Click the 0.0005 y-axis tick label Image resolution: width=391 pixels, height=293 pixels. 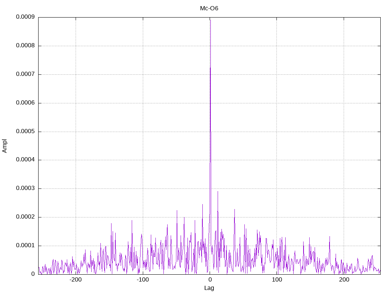26,131
